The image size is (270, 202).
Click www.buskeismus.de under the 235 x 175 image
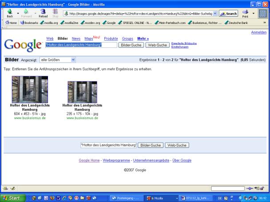82,118
